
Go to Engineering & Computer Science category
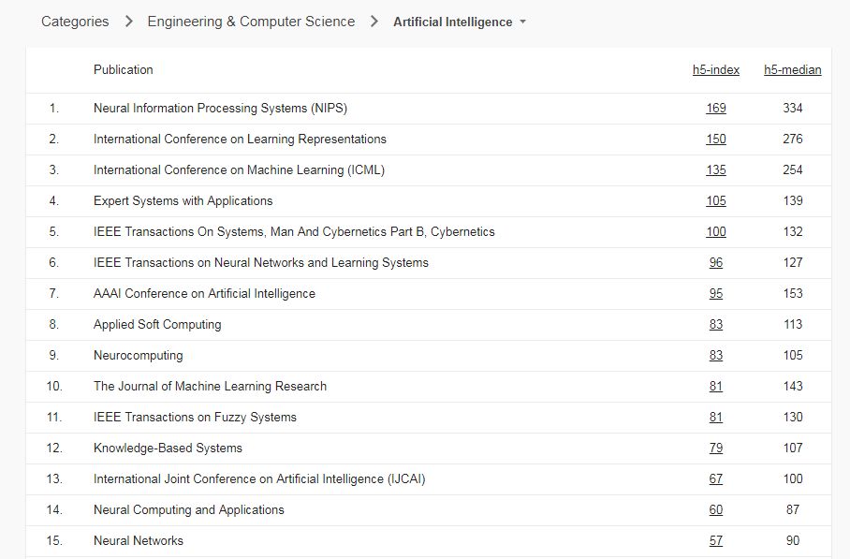pos(251,22)
